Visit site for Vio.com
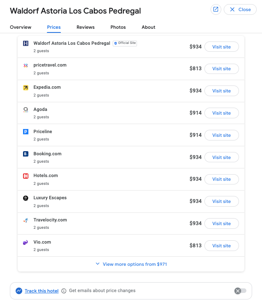 (x=222, y=246)
